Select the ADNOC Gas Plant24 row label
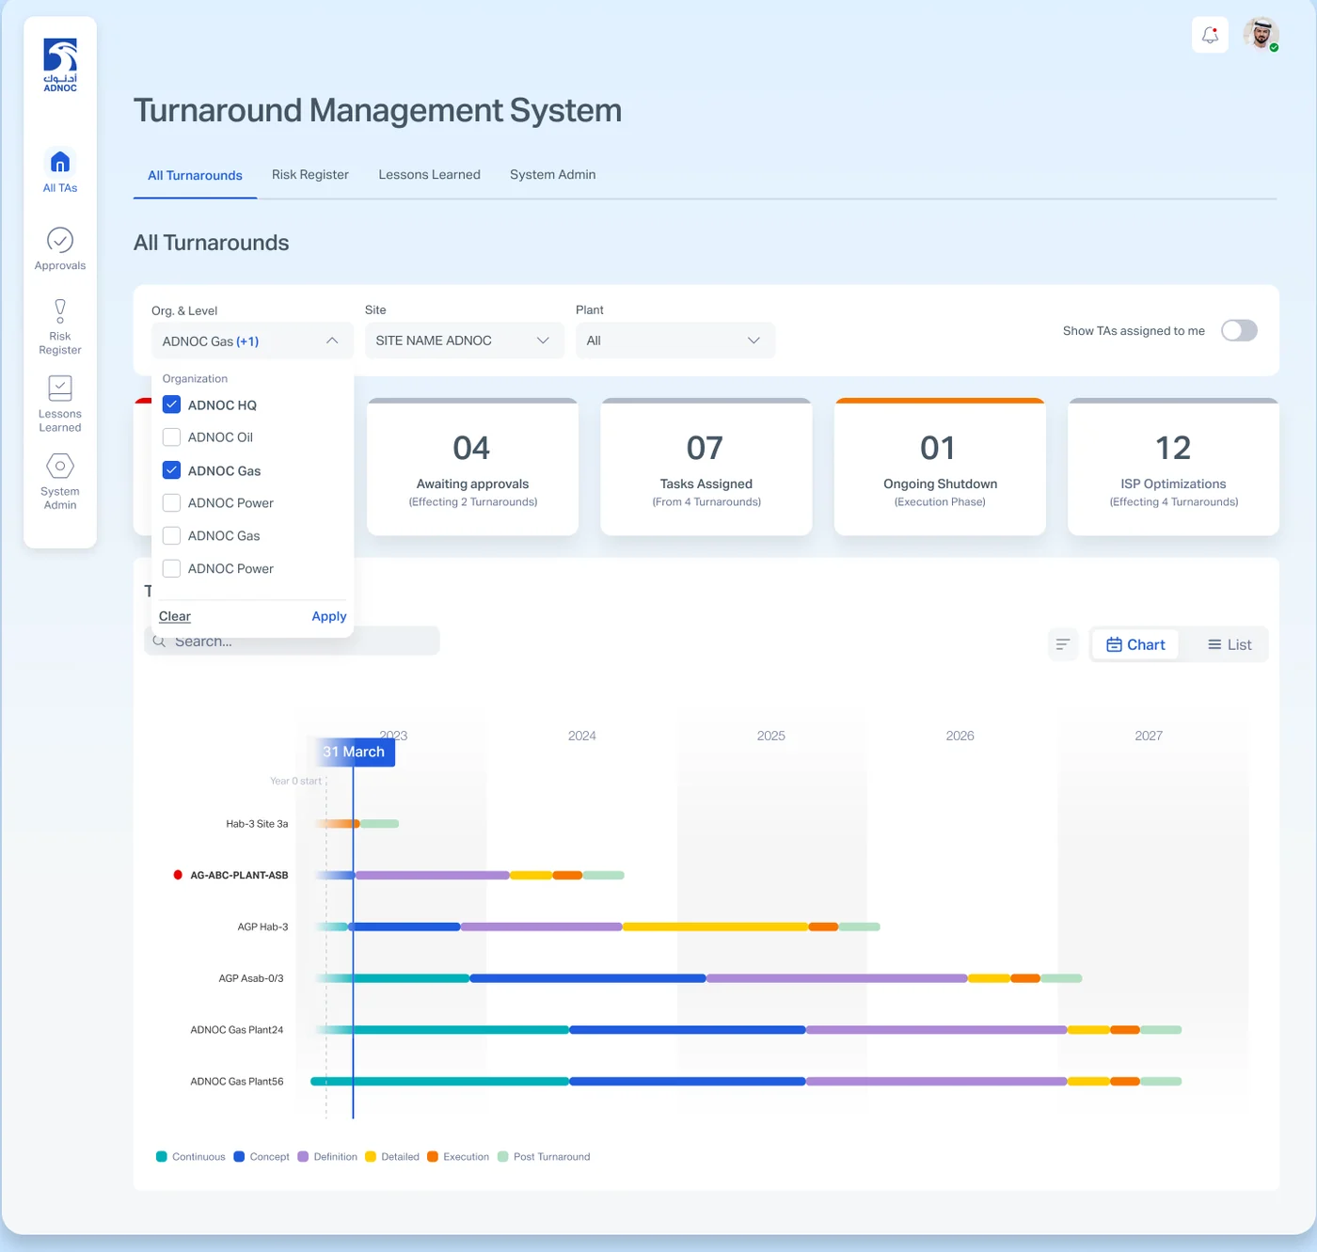This screenshot has height=1252, width=1317. tap(237, 1031)
